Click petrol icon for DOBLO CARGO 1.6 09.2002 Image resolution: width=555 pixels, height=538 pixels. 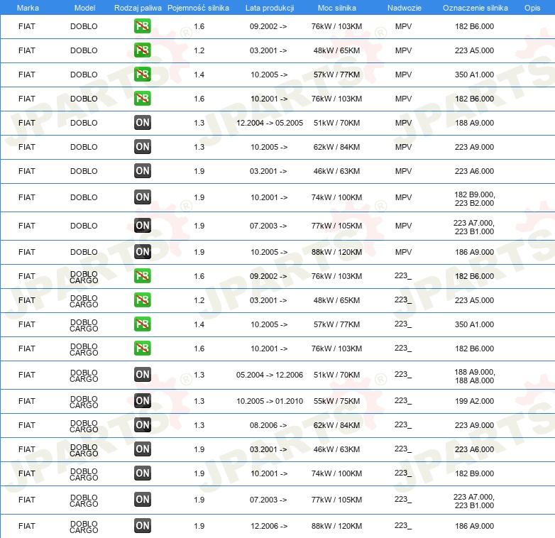pos(142,275)
